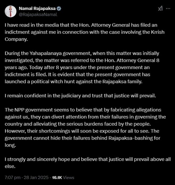Open the Grok explain-post icon
This screenshot has width=175, height=185.
160,8
